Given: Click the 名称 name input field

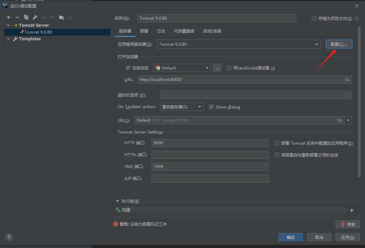Looking at the screenshot, I should pos(217,18).
